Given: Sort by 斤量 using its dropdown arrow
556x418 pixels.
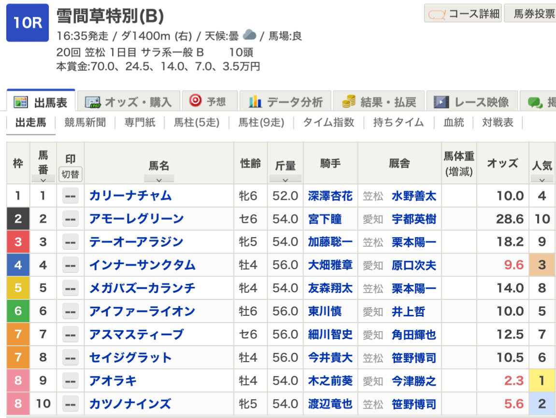Looking at the screenshot, I should click(285, 179).
